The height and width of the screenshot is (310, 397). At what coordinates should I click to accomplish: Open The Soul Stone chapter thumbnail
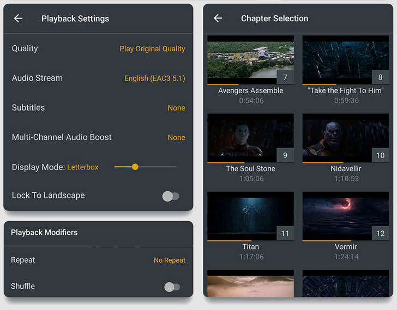[250, 138]
